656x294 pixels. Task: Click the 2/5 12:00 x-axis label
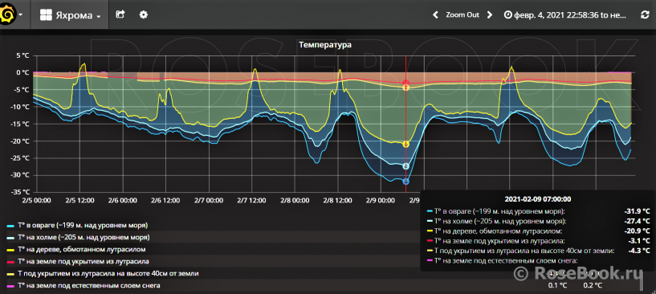click(x=79, y=200)
